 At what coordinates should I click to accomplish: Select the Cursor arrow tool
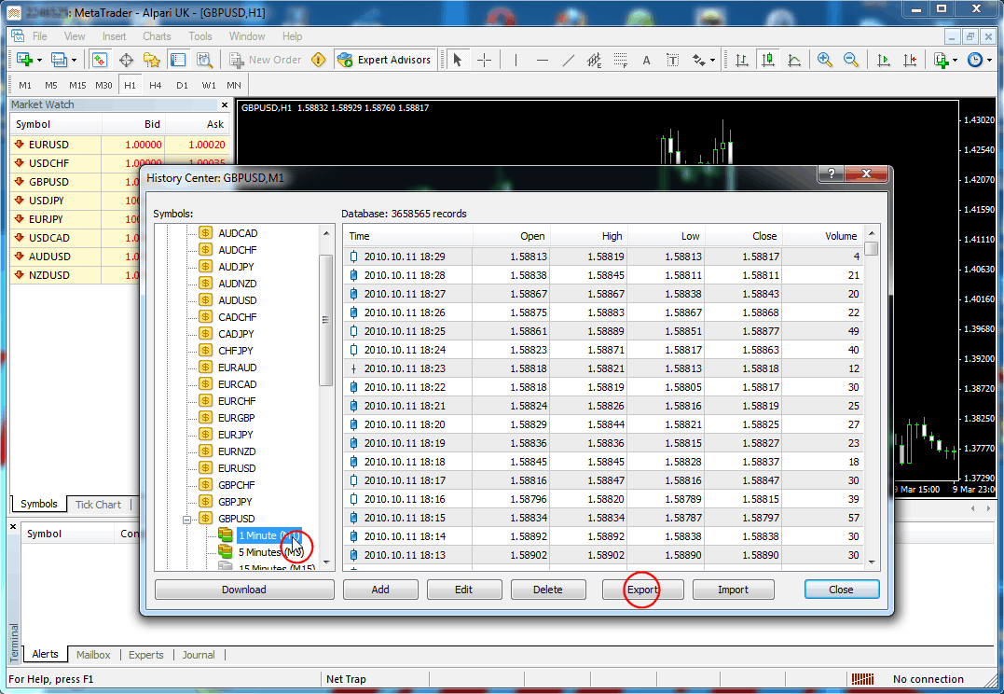tap(457, 60)
